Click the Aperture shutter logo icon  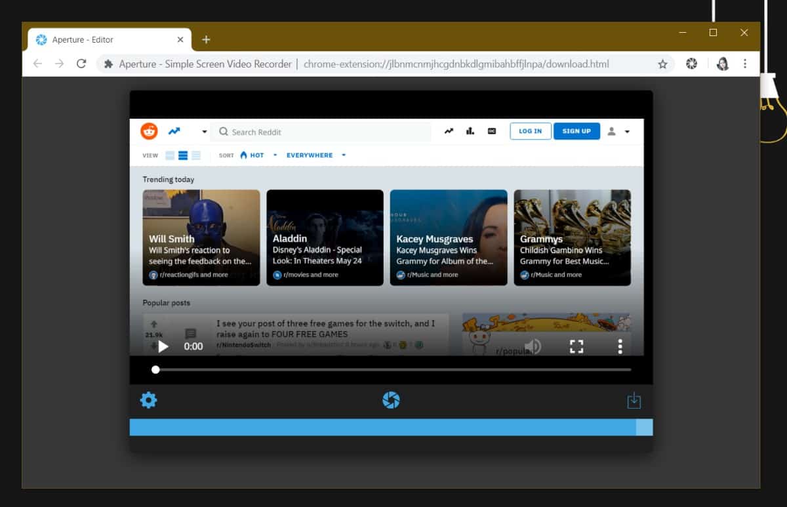(x=391, y=400)
